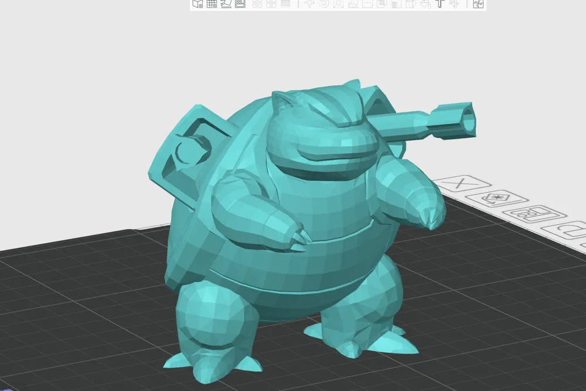This screenshot has height=391, width=586.
Task: Select the Color painting bucket tool
Action: pos(425,4)
